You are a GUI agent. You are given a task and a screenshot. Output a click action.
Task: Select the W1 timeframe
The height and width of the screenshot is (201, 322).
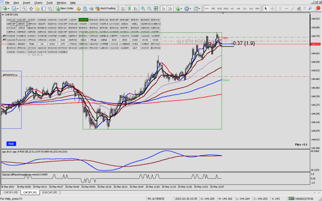pyautogui.click(x=251, y=8)
